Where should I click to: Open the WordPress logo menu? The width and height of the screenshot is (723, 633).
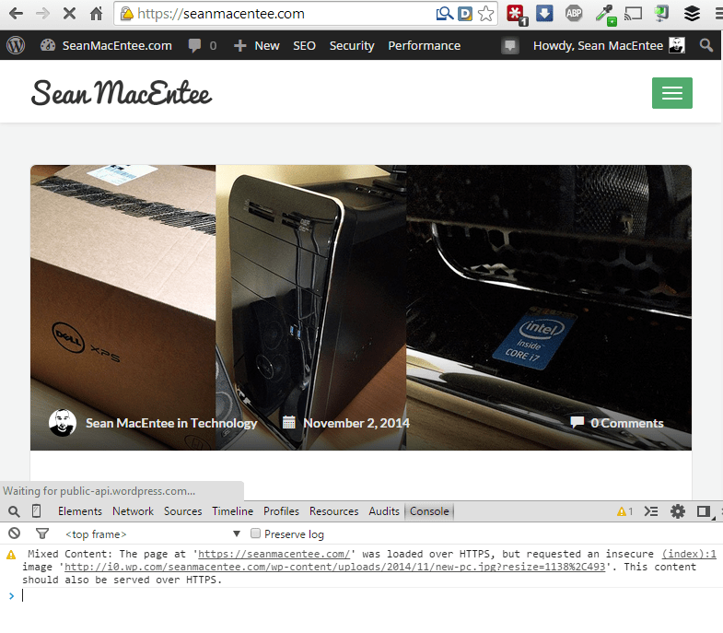coord(16,45)
